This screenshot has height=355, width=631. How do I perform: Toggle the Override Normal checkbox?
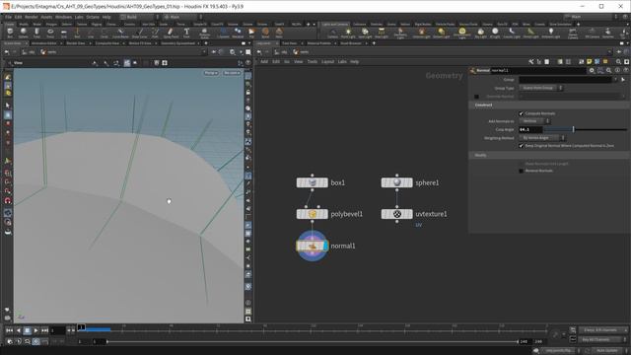pyautogui.click(x=476, y=97)
